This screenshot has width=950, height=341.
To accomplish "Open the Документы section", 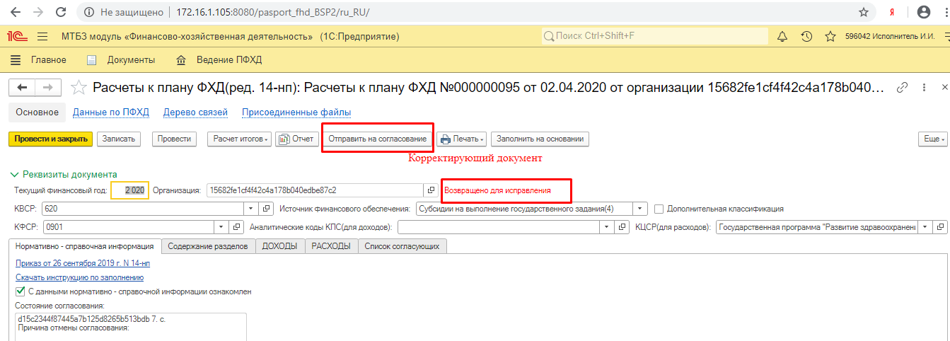I will (x=121, y=59).
